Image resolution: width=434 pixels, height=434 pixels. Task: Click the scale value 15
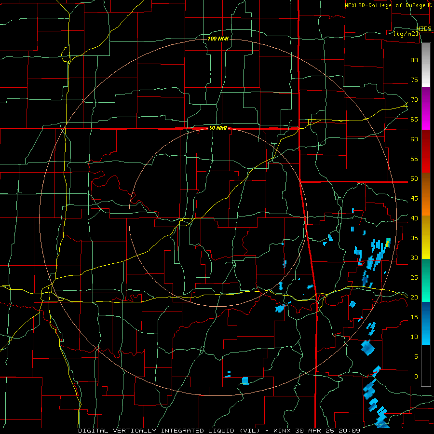coord(414,317)
